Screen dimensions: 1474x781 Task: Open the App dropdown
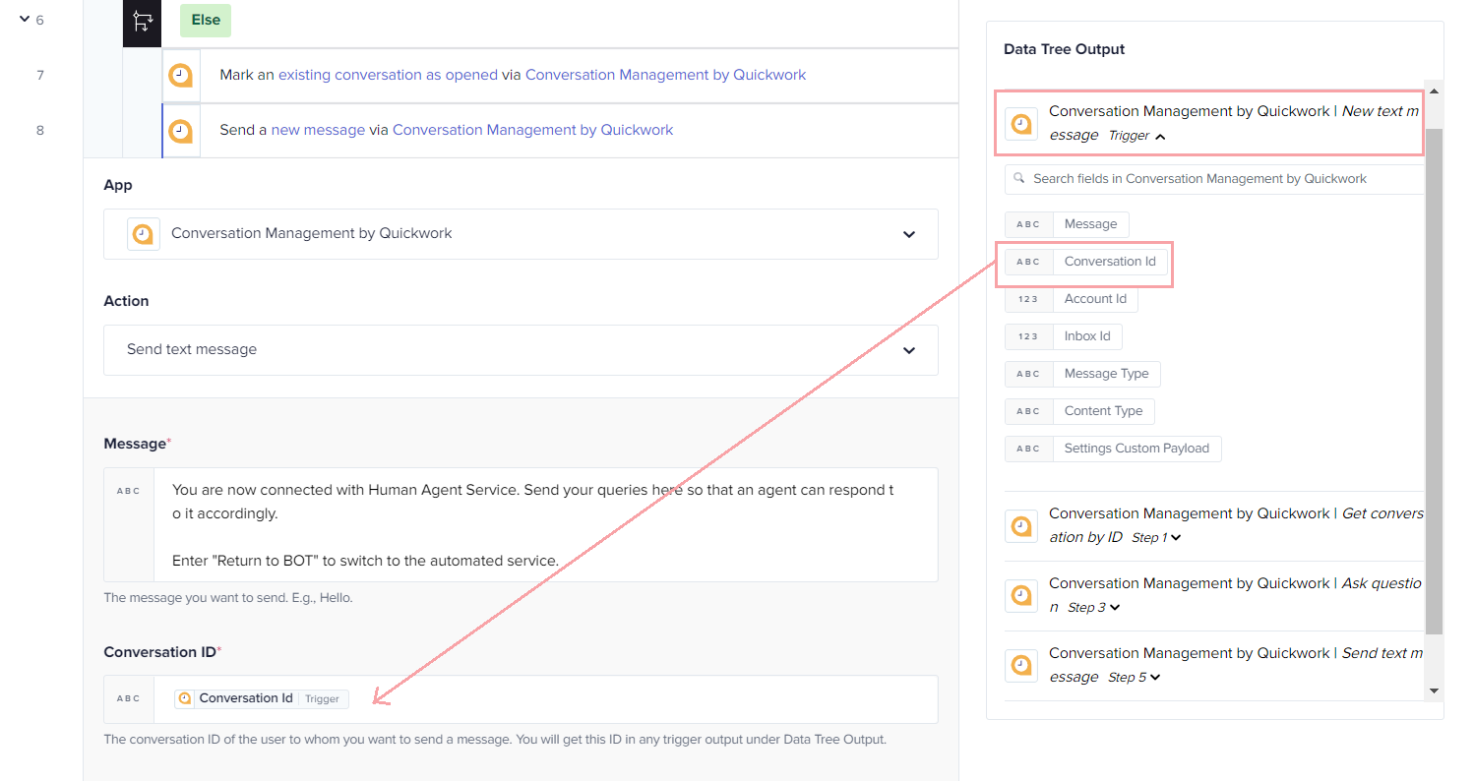521,234
